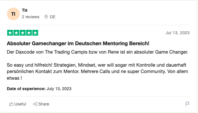Viewport: 198px width, 113px height.
Task: Click the Jul 13, 2023 review date
Action: point(178,33)
